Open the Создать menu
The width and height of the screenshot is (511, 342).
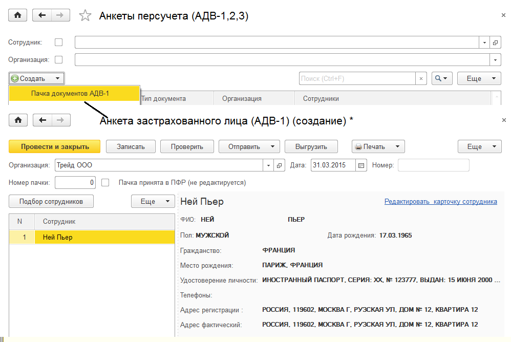tap(36, 78)
